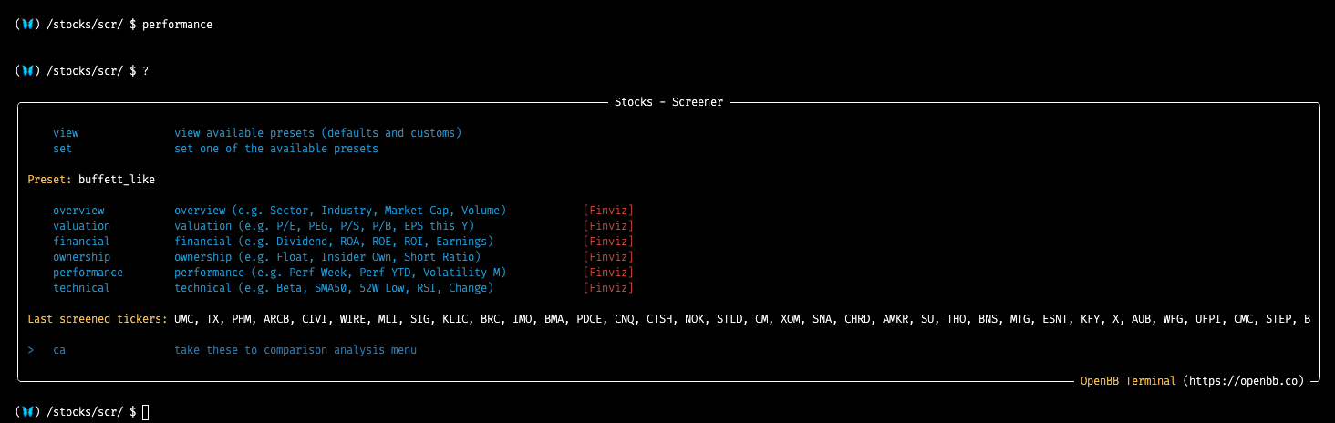Select ticker WFG in the screened list
Image resolution: width=1335 pixels, height=423 pixels.
(1173, 319)
